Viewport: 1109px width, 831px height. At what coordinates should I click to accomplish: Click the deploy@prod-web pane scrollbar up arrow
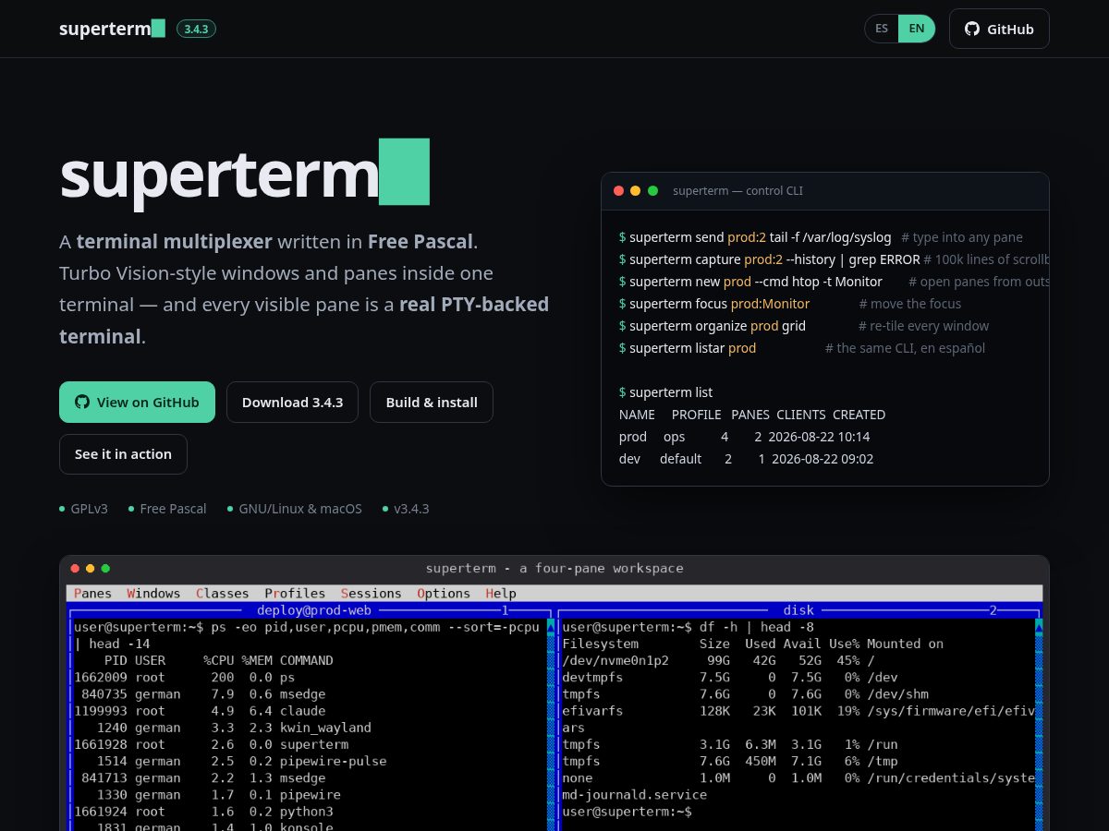coord(551,627)
